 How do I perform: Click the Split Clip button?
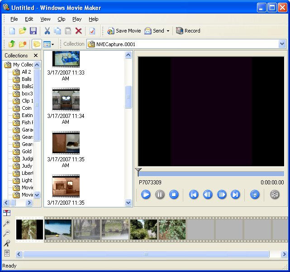[x=275, y=194]
